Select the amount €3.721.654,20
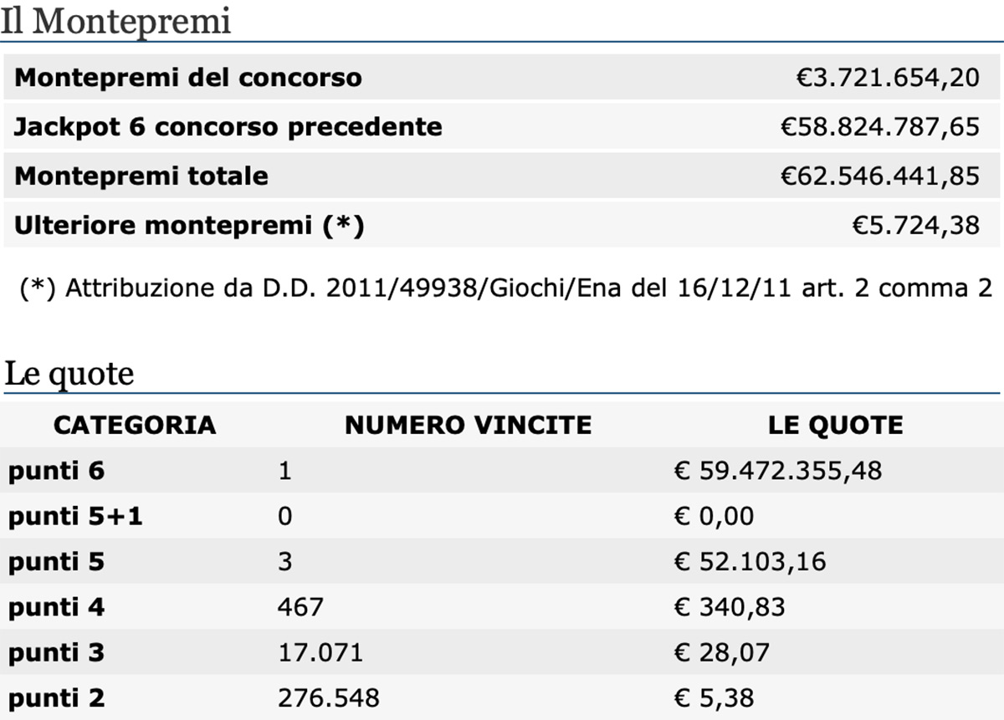This screenshot has width=1004, height=720. pos(888,78)
